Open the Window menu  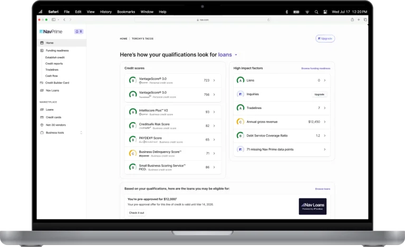(147, 12)
